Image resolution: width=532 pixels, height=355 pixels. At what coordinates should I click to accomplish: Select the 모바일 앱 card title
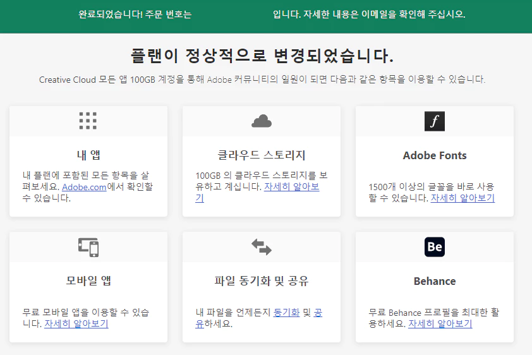pos(88,280)
